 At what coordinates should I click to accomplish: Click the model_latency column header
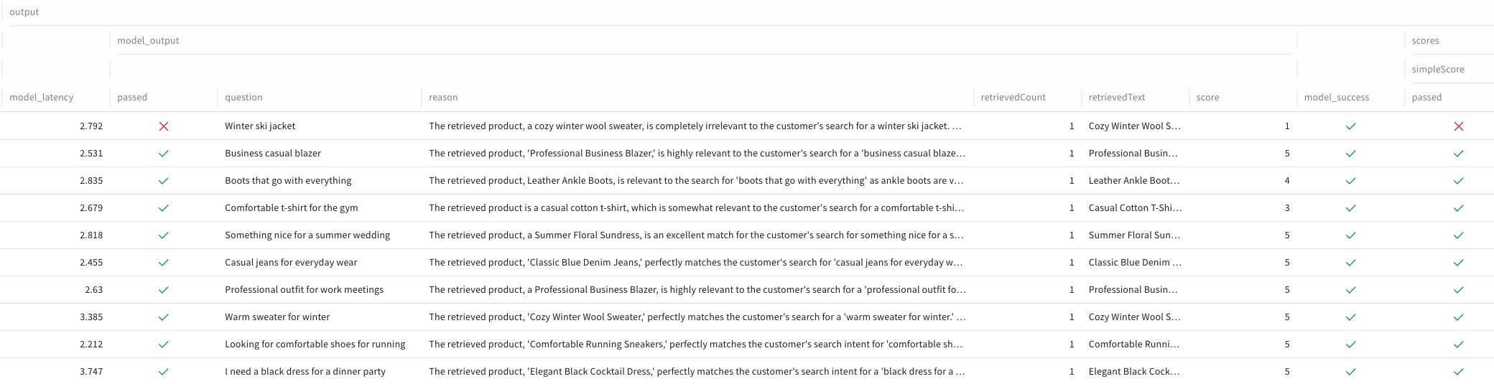click(42, 98)
